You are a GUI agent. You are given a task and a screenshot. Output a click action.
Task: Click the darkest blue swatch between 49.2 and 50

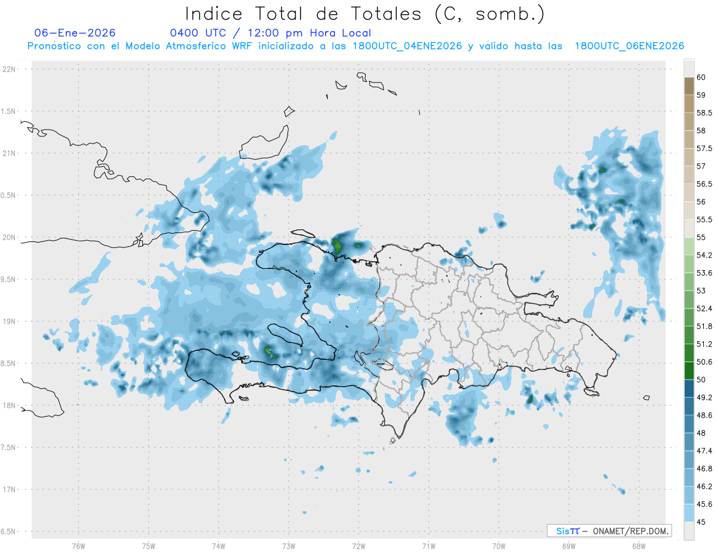click(x=689, y=388)
